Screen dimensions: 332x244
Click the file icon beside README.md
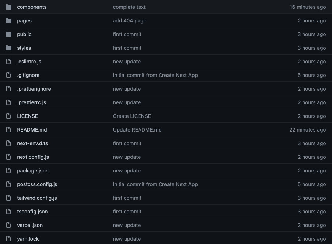(x=8, y=129)
